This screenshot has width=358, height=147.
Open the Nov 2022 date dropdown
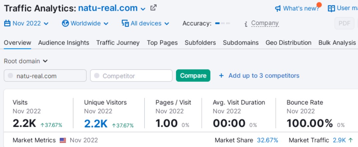(26, 23)
